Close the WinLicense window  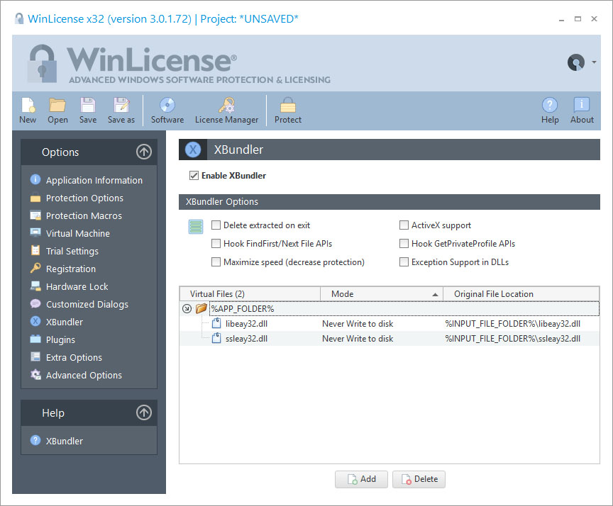pyautogui.click(x=595, y=18)
